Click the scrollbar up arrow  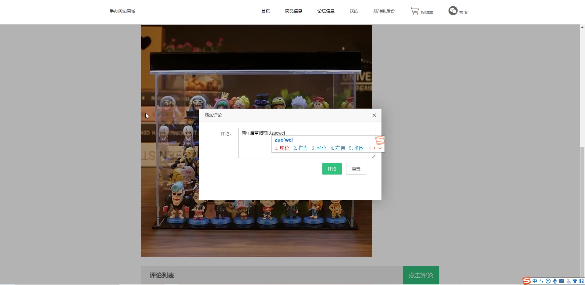(582, 27)
